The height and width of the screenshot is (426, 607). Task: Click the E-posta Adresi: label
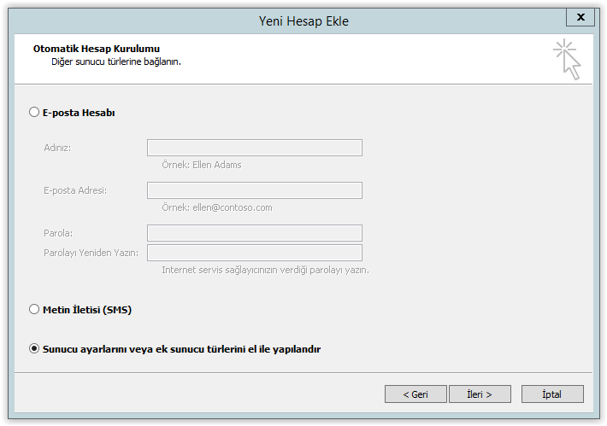tap(75, 190)
